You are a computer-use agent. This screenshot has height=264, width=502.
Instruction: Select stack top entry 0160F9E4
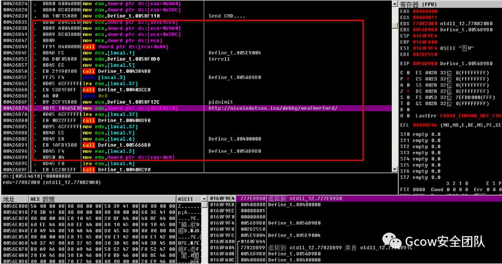tap(355, 199)
